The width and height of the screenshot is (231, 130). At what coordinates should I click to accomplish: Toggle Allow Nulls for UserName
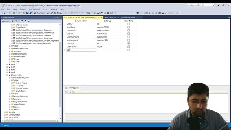128,27
